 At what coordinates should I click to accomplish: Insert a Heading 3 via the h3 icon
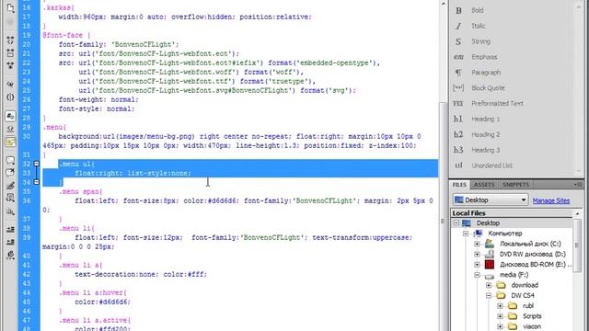458,150
